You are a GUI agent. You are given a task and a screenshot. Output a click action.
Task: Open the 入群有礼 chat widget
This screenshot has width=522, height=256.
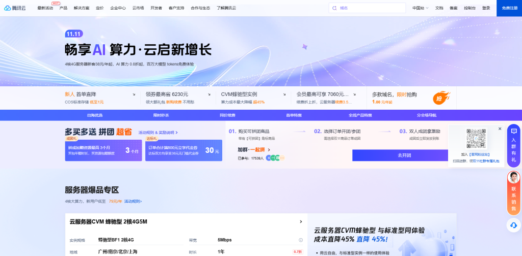513,146
